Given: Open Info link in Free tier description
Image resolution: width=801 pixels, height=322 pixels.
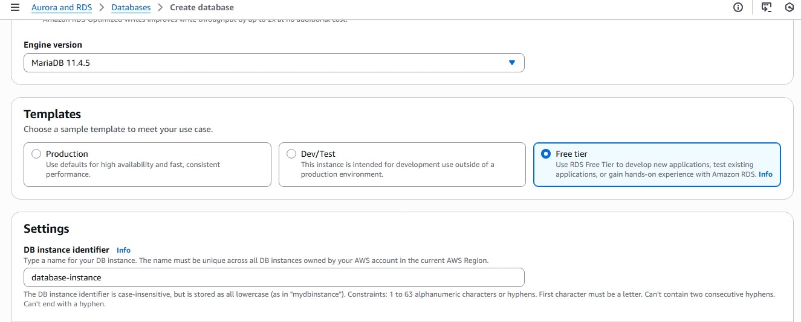Looking at the screenshot, I should point(765,174).
